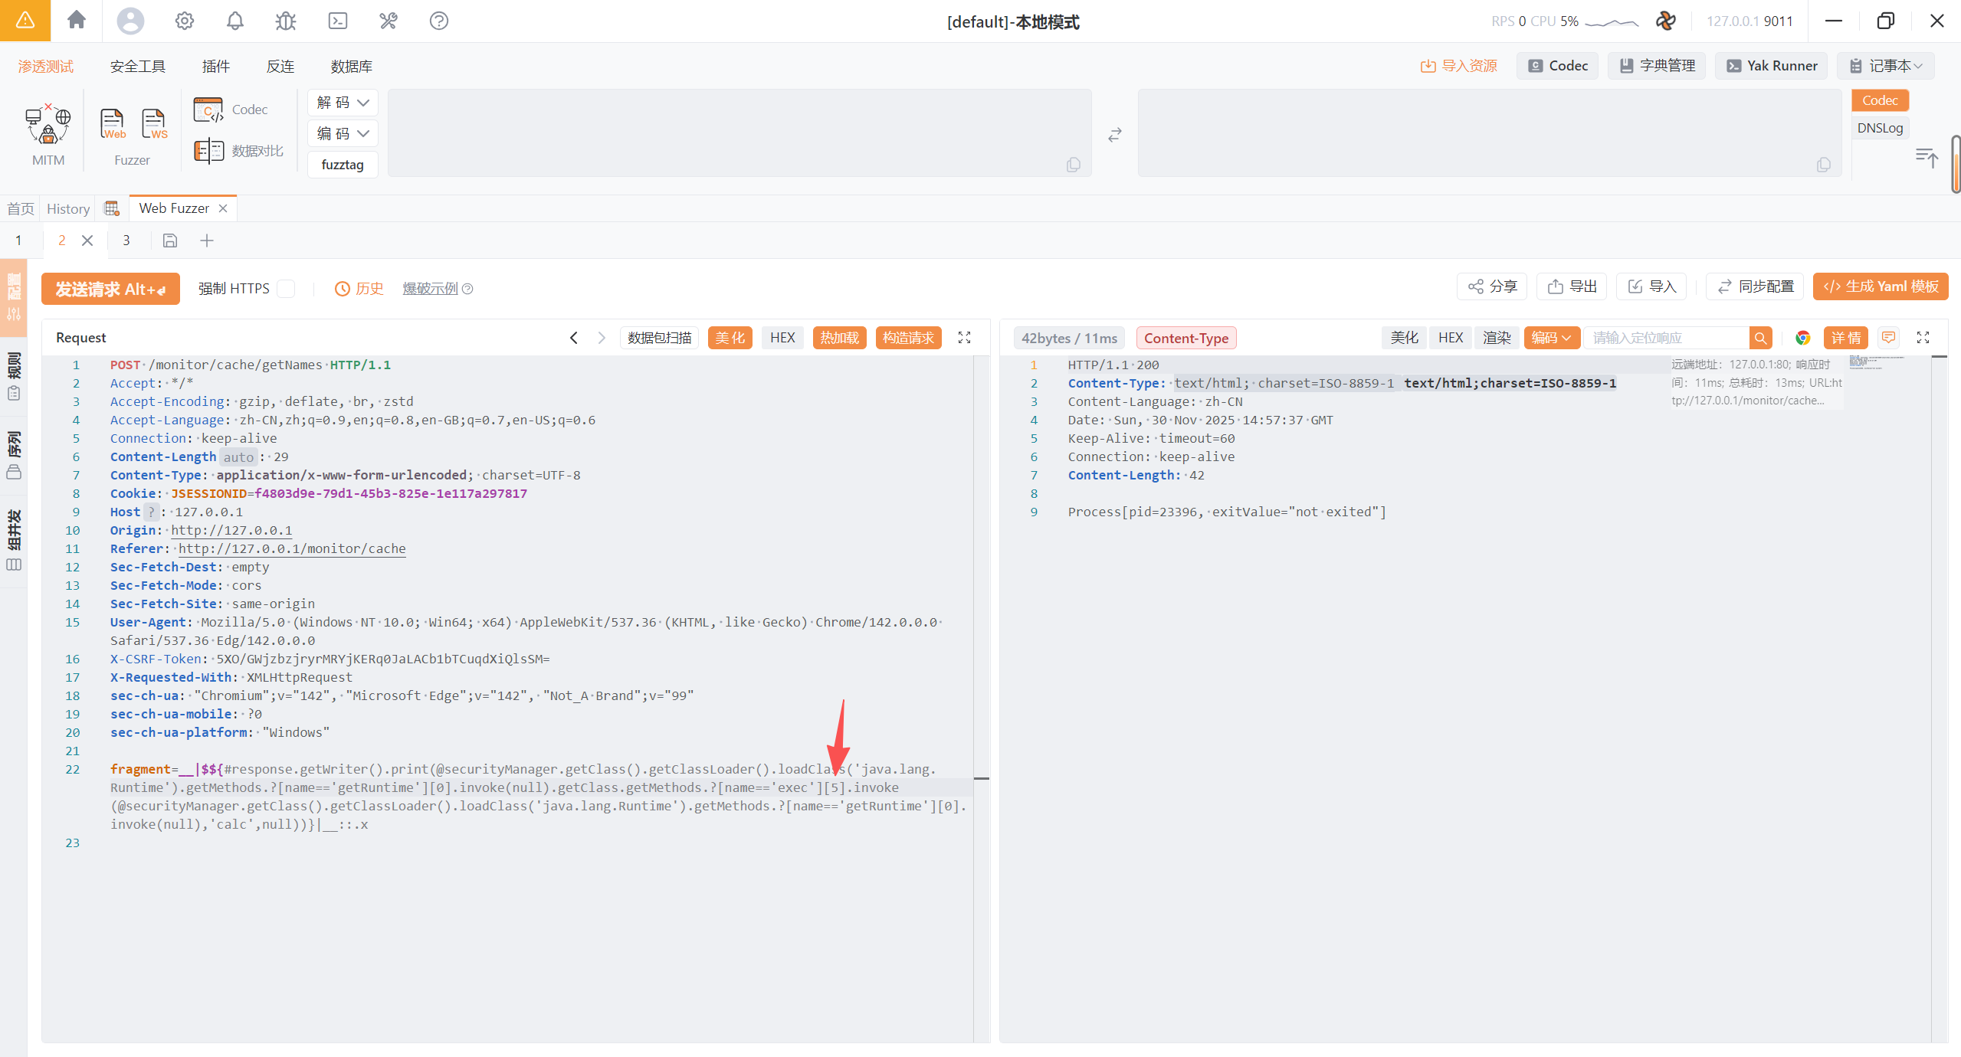
Task: Open response in Chrome browser icon
Action: click(1802, 338)
